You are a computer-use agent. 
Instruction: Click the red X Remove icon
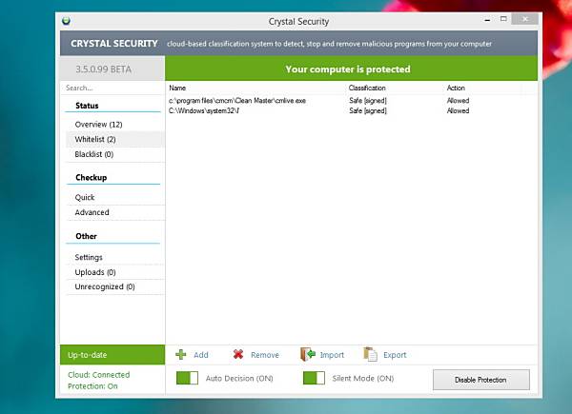point(238,354)
